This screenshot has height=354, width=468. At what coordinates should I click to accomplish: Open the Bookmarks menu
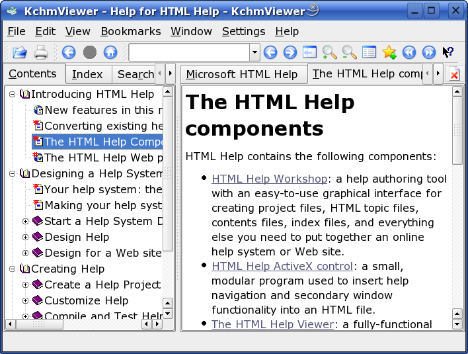click(131, 31)
